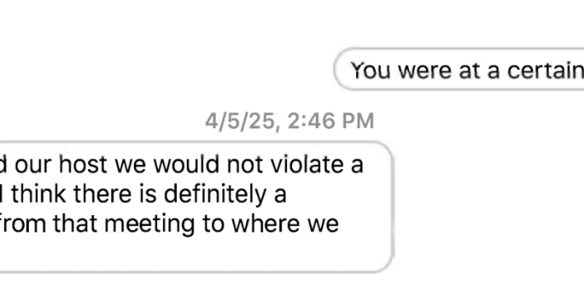Screen dimensions: 584x308
Task: Click the word "host" in the message
Action: click(x=83, y=164)
